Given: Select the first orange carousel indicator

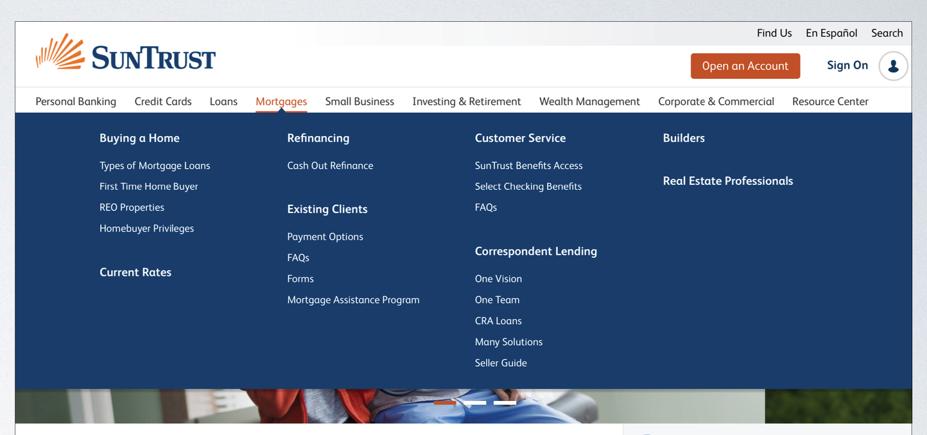Looking at the screenshot, I should [445, 403].
